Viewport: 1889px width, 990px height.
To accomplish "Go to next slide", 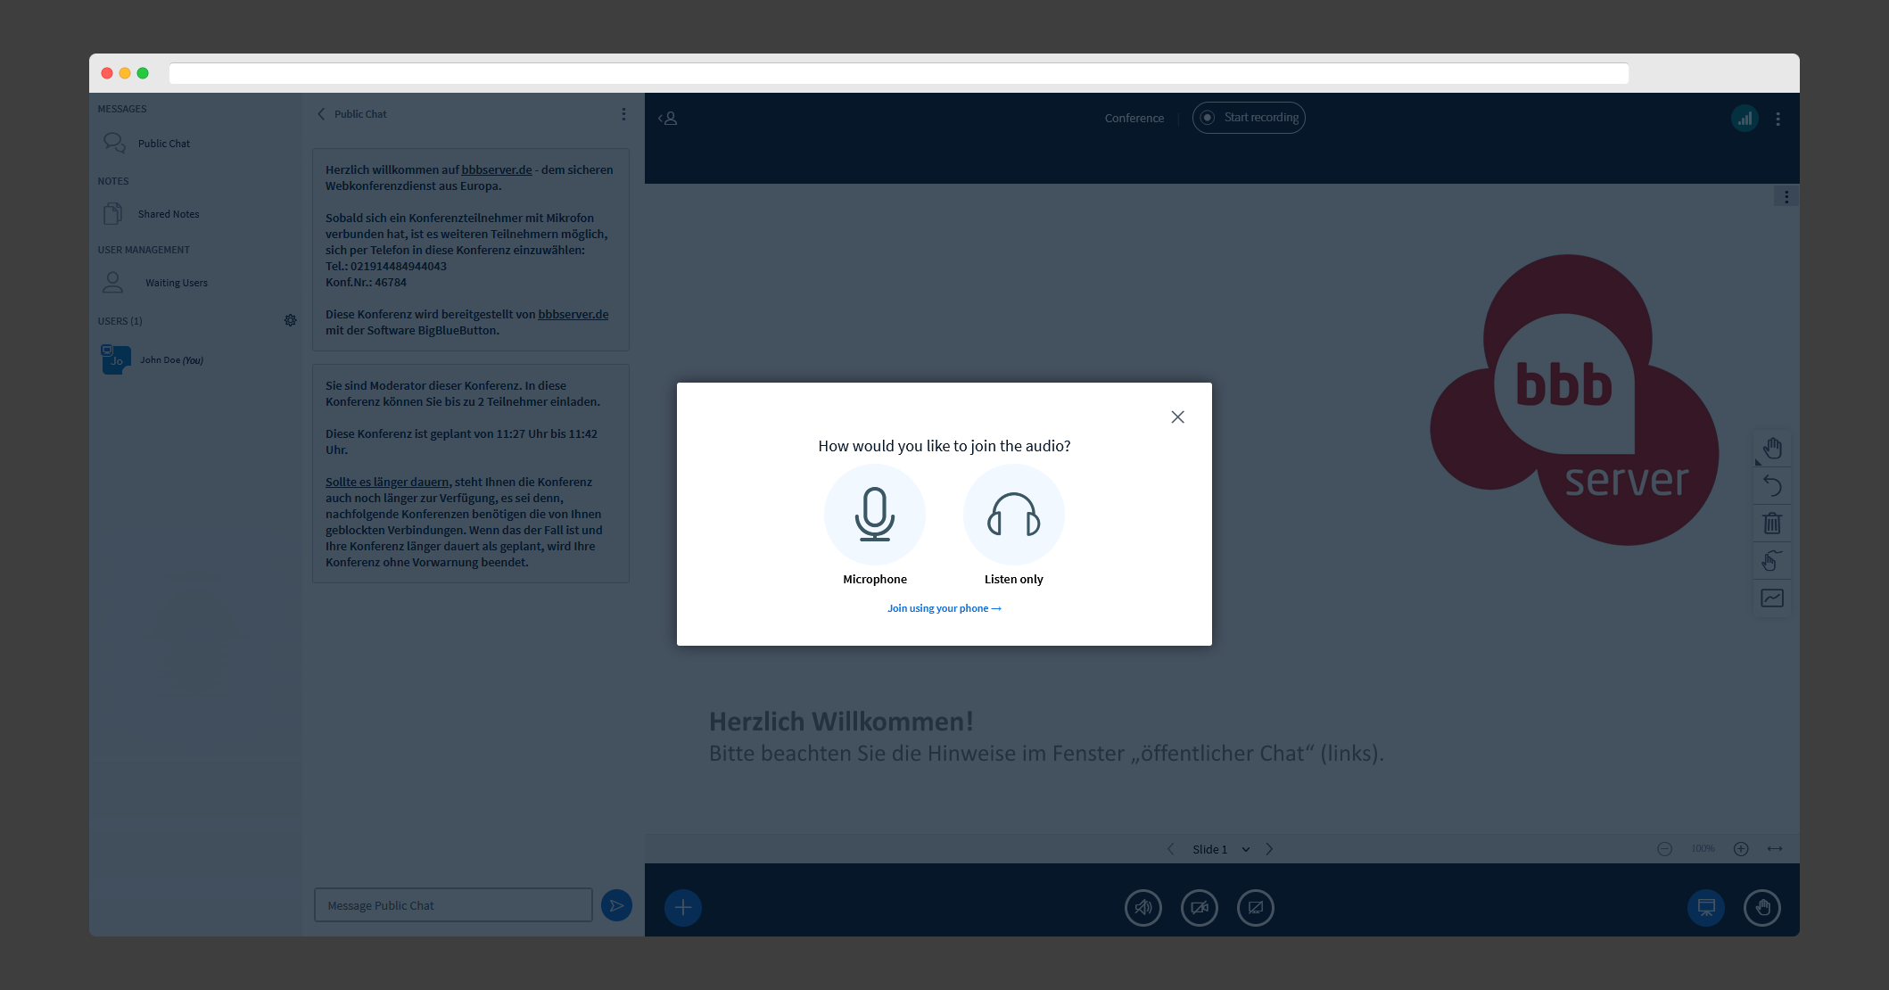I will 1269,849.
